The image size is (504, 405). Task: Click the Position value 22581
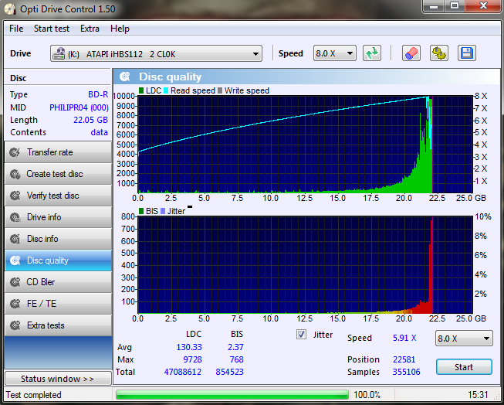point(404,359)
